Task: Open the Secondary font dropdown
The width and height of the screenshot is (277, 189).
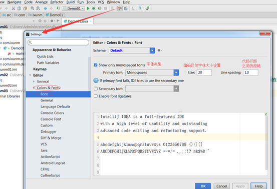Action: (176, 88)
